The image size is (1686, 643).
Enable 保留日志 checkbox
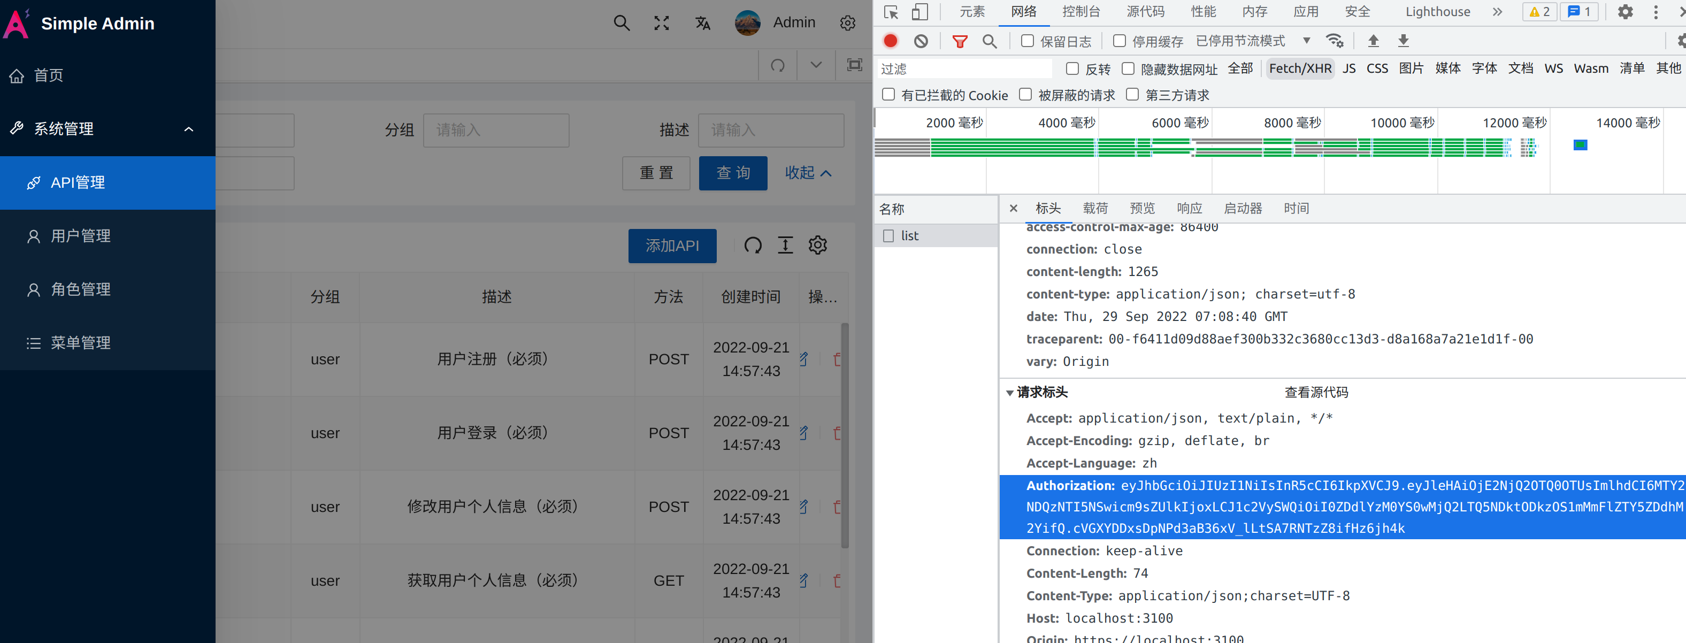pyautogui.click(x=1027, y=41)
